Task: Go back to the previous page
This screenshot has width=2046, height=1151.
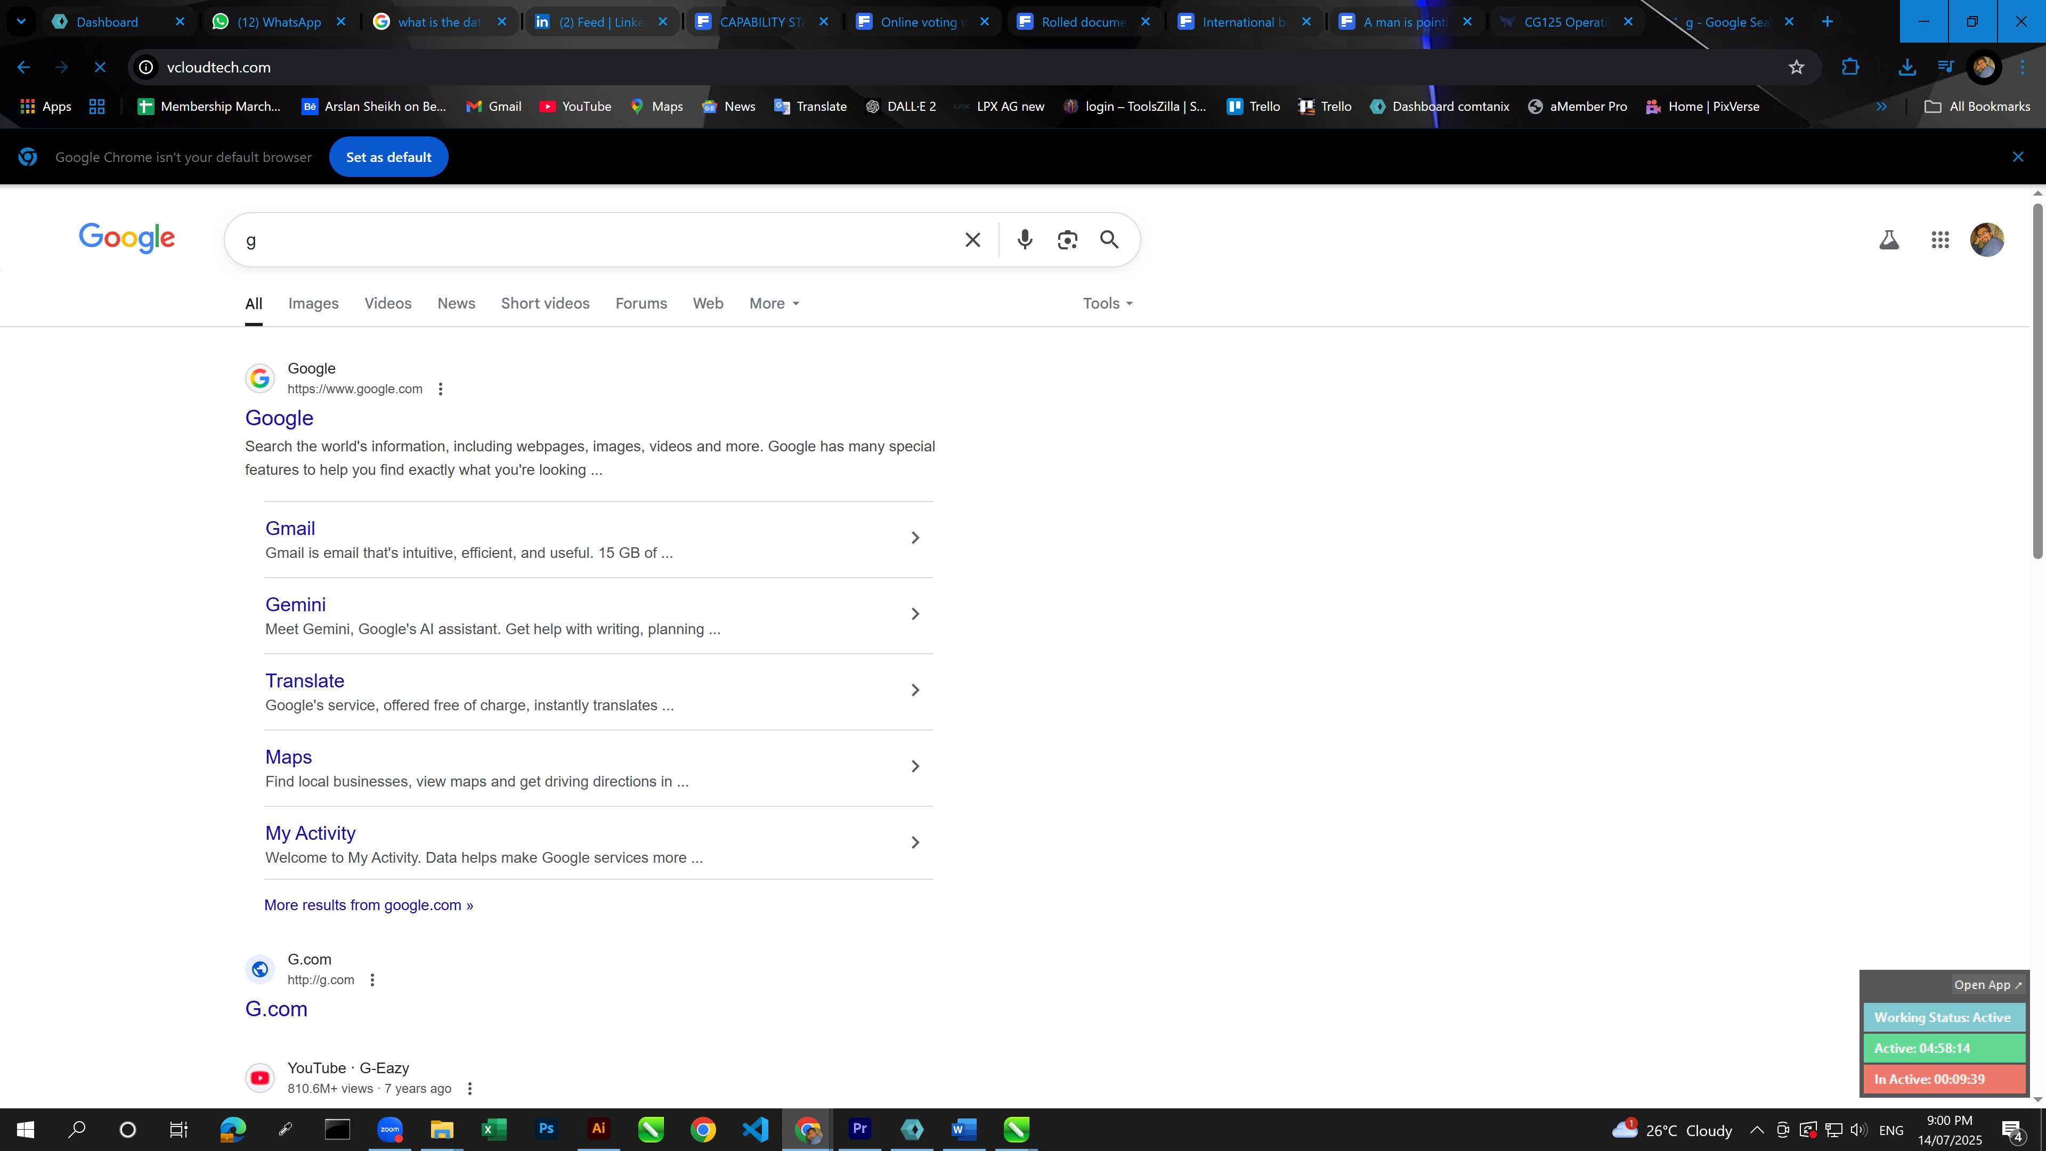Action: [x=23, y=68]
